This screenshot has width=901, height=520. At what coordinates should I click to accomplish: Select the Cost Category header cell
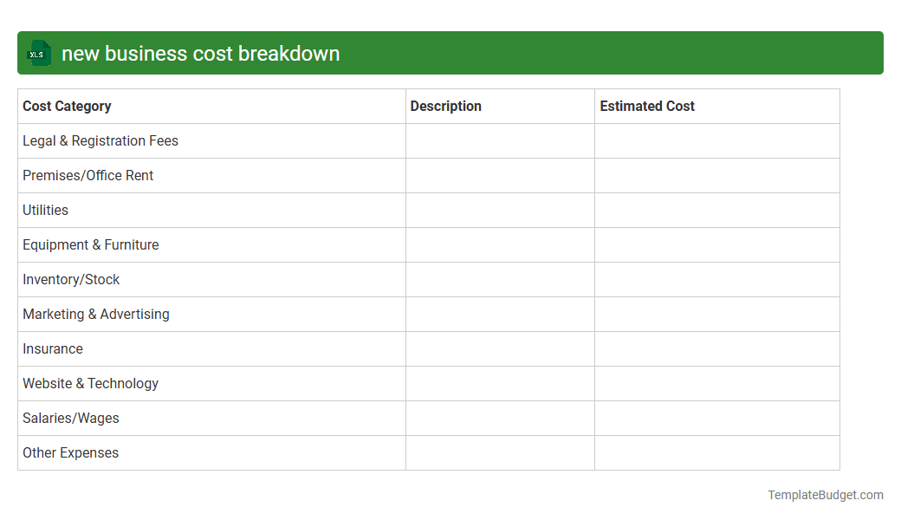click(67, 106)
